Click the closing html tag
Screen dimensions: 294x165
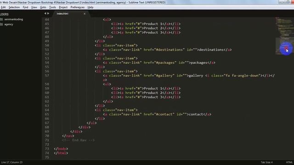click(61, 153)
